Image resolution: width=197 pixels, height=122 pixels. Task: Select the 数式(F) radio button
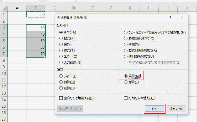click(x=61, y=38)
